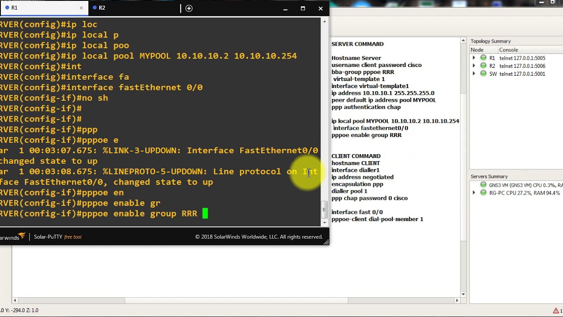This screenshot has height=317, width=563.
Task: Sort by the Node column header
Action: (x=483, y=50)
